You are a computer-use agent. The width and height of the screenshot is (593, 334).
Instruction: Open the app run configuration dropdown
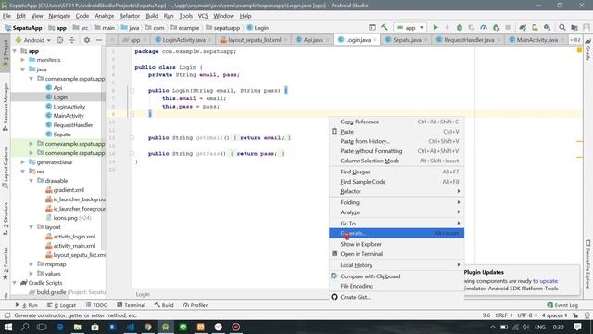(x=410, y=27)
